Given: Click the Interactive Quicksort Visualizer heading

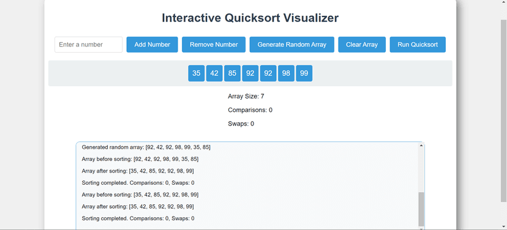Looking at the screenshot, I should pyautogui.click(x=250, y=18).
